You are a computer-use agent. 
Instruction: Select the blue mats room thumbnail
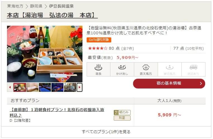coord(45,87)
